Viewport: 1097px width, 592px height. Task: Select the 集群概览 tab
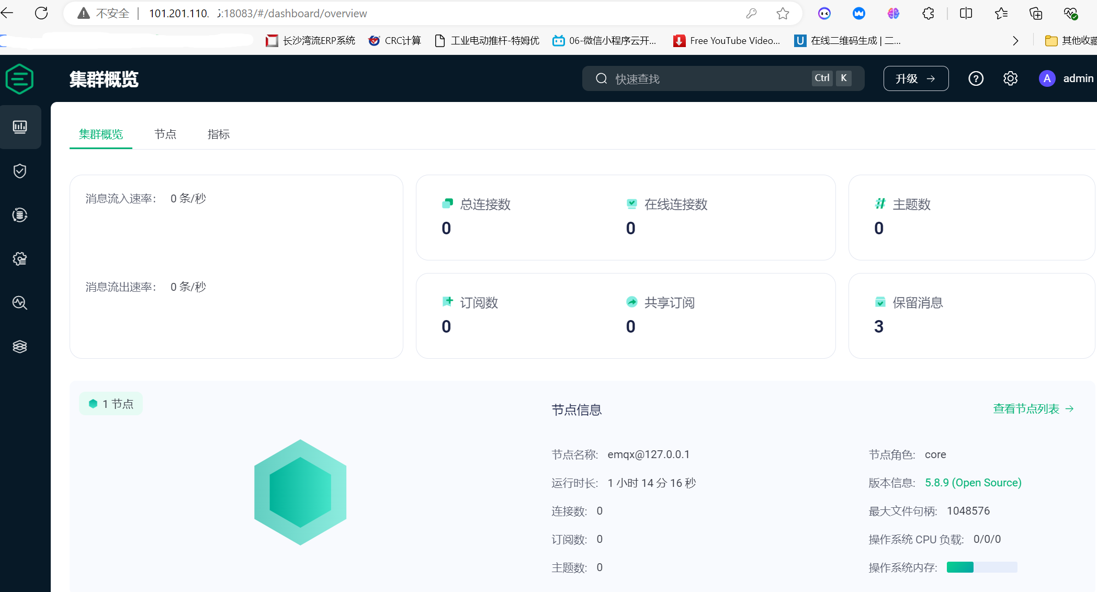(x=101, y=134)
